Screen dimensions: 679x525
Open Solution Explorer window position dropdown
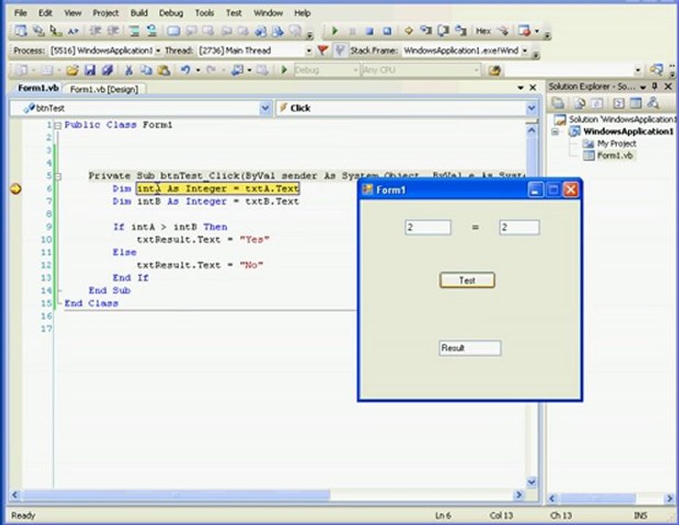pos(643,87)
